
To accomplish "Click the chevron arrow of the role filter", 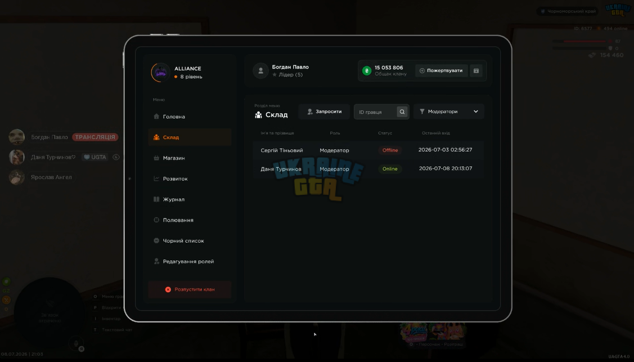I will (x=475, y=111).
